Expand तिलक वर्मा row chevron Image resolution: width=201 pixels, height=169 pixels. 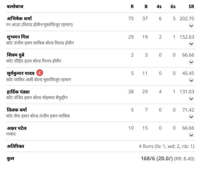(191, 117)
